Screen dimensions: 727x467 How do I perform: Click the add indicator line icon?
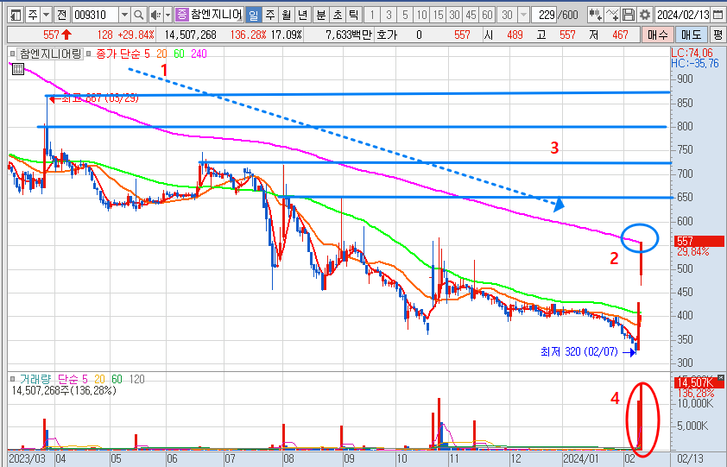click(x=612, y=15)
